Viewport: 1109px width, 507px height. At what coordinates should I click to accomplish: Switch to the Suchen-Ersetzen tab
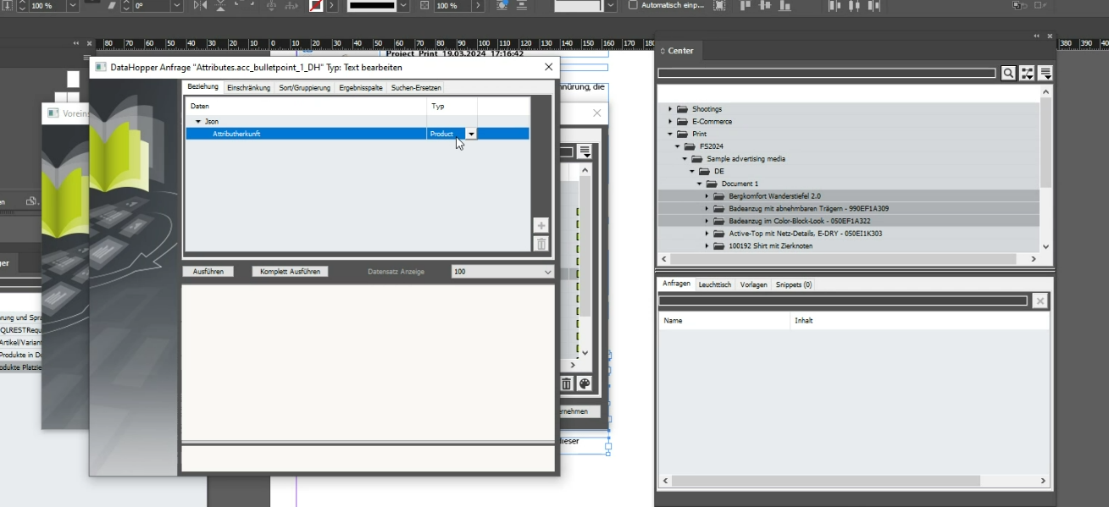point(414,87)
